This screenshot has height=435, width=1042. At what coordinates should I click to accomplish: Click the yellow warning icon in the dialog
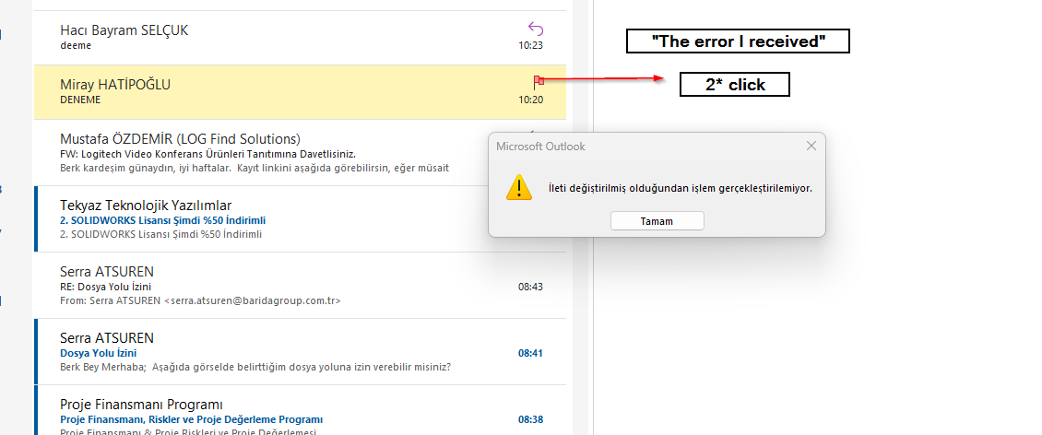click(x=519, y=187)
